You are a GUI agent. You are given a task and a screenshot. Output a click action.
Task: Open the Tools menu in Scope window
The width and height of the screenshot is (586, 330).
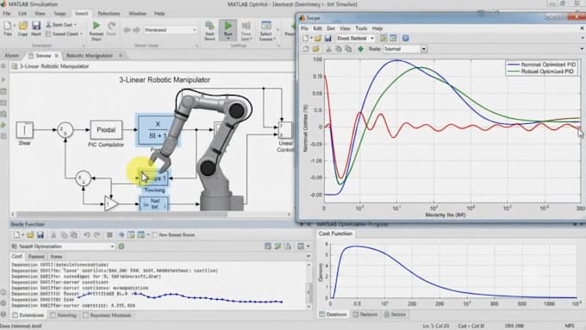(x=361, y=28)
